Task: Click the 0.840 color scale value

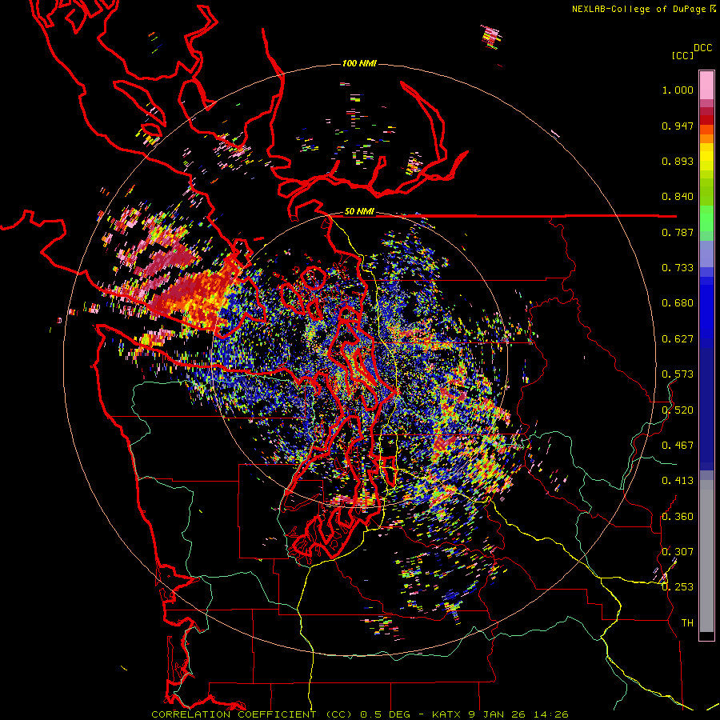Action: pos(678,197)
